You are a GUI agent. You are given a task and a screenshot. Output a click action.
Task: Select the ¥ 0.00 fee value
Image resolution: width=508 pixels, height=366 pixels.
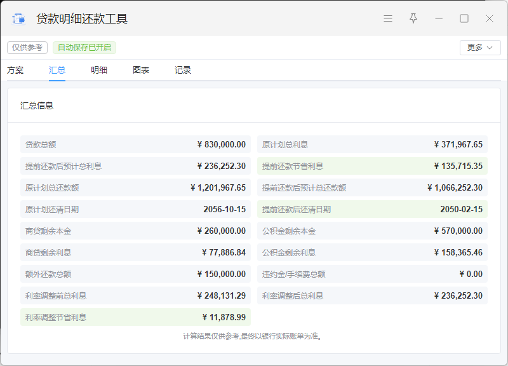click(471, 274)
